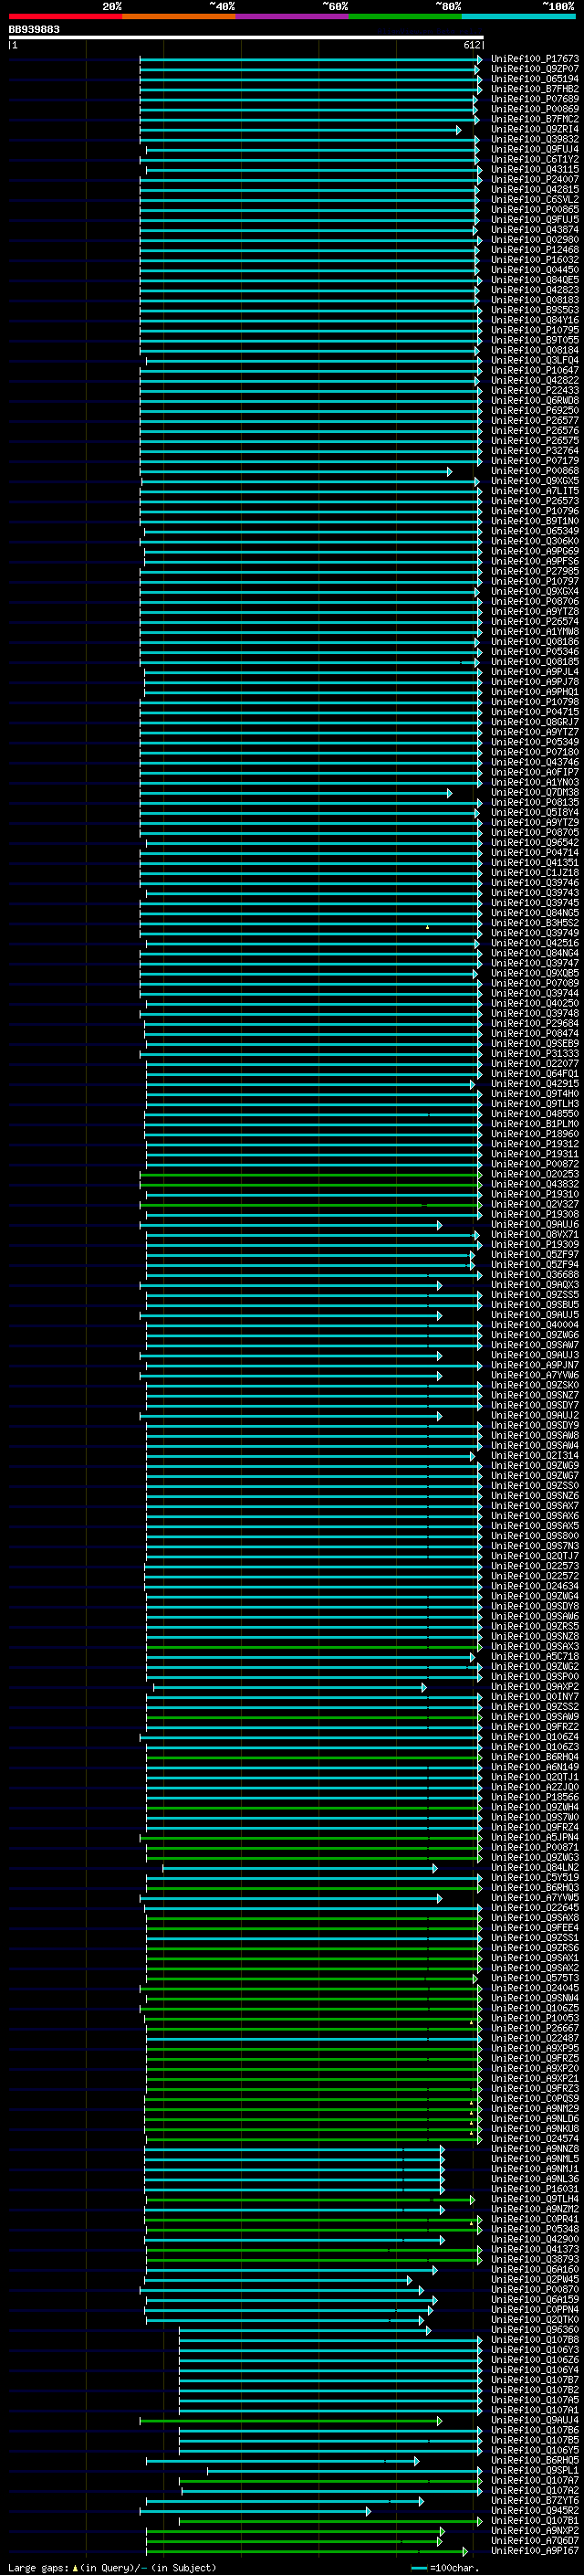
Task: Select hit UniRef100_Q2I314
Action: 534,1455
